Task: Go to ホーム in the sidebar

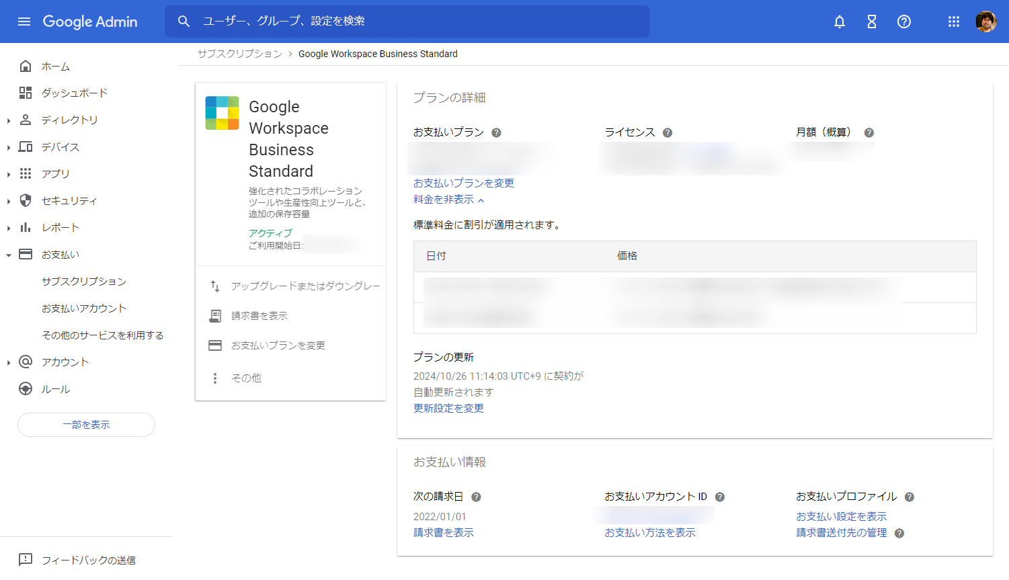Action: (x=56, y=67)
